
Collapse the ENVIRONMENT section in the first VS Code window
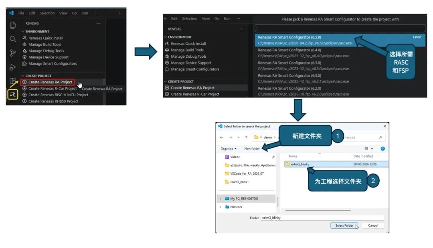(23, 31)
